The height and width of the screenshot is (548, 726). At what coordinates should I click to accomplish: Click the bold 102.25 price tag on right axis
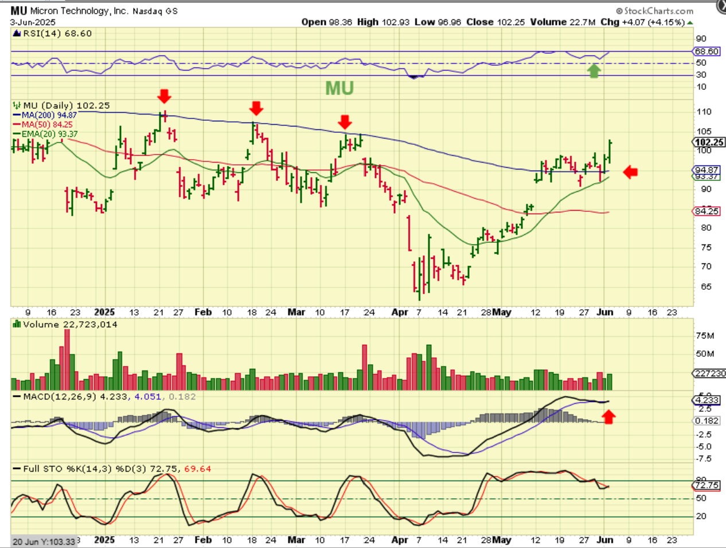coord(709,143)
